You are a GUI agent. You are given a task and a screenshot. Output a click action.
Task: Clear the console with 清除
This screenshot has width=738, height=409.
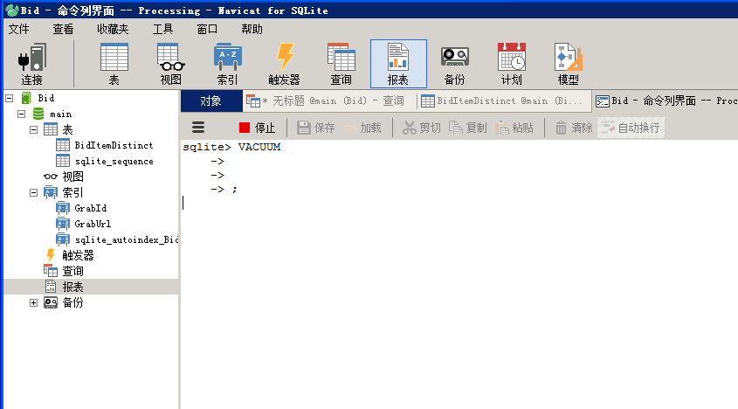click(x=574, y=128)
